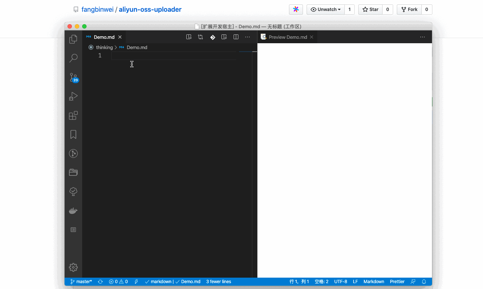The height and width of the screenshot is (289, 483).
Task: Open the Bookmarks view in activity bar
Action: pos(73,134)
